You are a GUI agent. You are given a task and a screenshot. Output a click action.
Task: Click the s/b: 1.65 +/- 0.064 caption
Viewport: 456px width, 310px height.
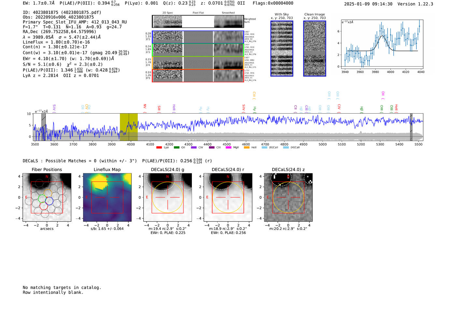point(107,229)
